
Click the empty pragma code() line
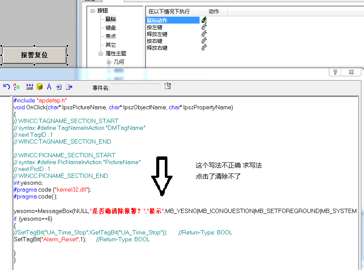[x=36, y=197]
